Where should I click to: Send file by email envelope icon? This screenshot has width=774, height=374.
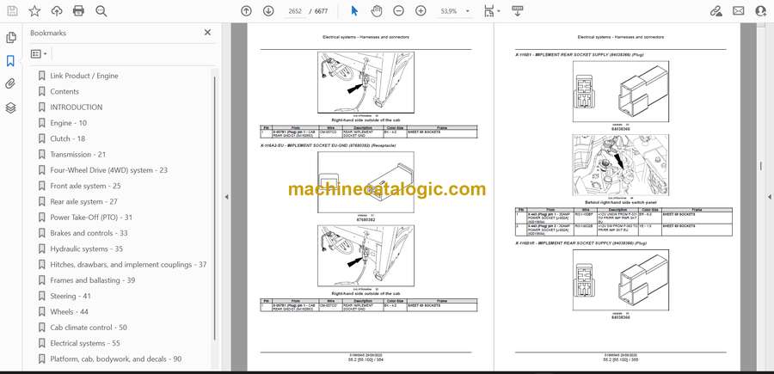pos(739,11)
